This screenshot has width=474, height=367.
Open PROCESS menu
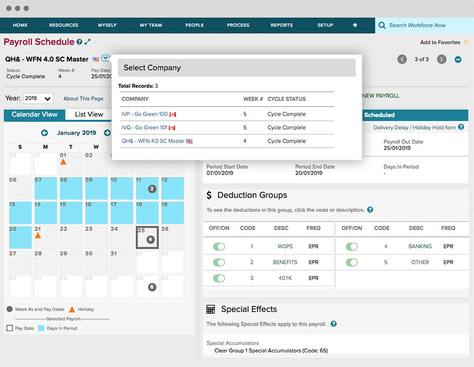click(x=238, y=25)
